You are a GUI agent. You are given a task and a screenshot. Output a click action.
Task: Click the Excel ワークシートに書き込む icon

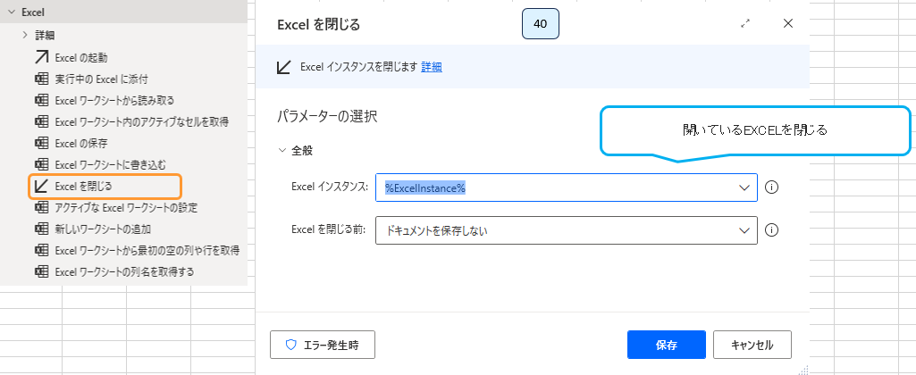click(41, 164)
